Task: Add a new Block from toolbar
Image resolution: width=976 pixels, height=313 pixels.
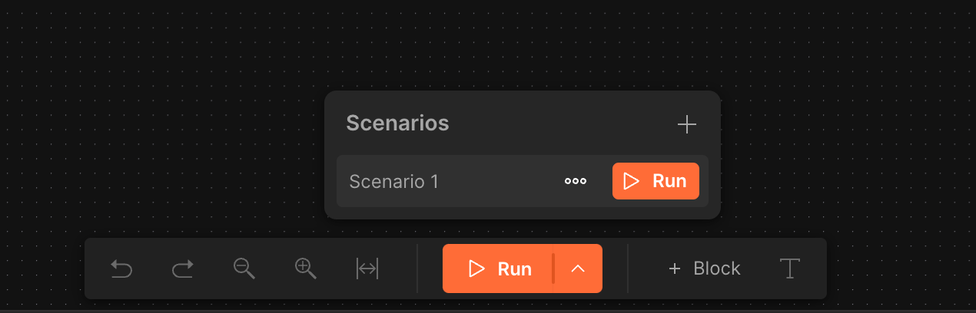Action: 704,269
